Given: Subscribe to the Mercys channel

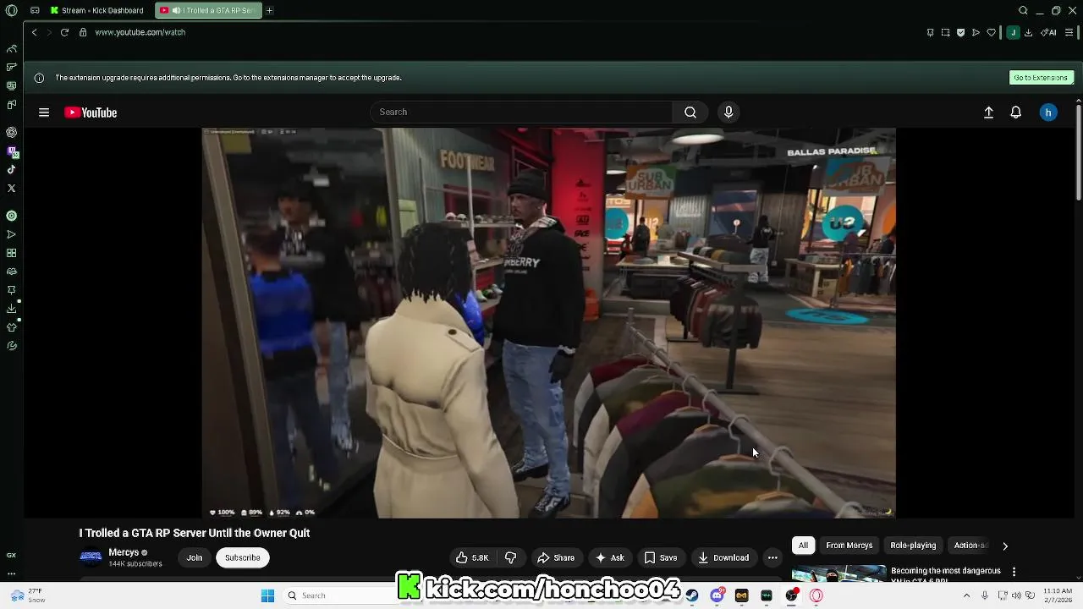Looking at the screenshot, I should point(243,557).
